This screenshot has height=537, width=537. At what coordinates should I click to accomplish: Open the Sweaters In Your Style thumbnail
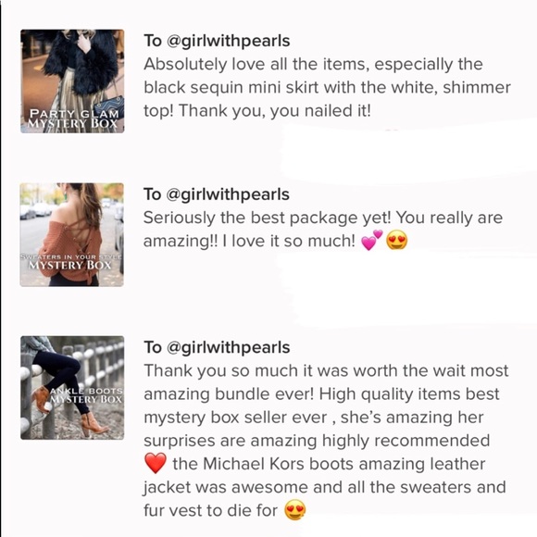coord(71,234)
